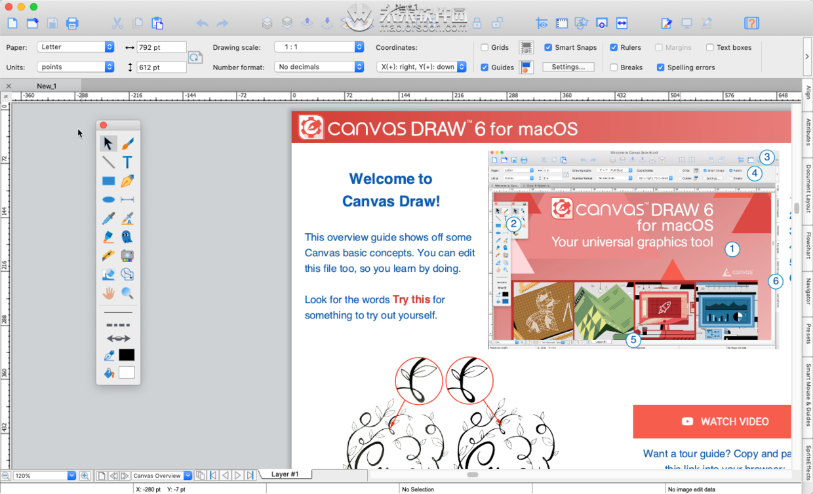This screenshot has height=494, width=813.
Task: Go to the next page arrow
Action: (x=237, y=476)
